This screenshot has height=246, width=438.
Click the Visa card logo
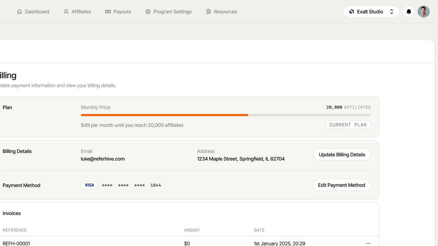[89, 185]
